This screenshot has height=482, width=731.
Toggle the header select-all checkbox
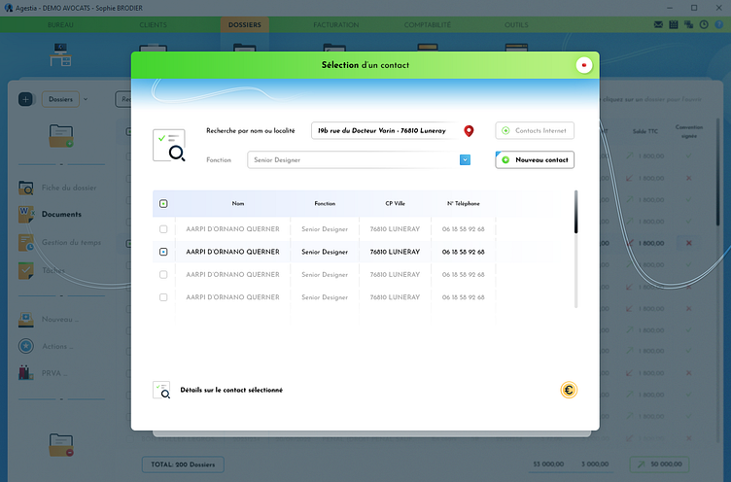tap(163, 204)
